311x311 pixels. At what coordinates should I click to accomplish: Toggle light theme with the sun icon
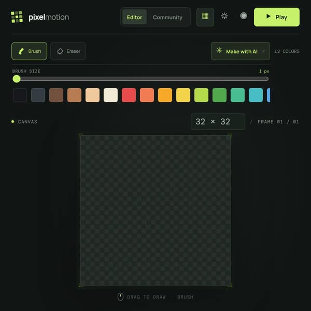[x=224, y=16]
